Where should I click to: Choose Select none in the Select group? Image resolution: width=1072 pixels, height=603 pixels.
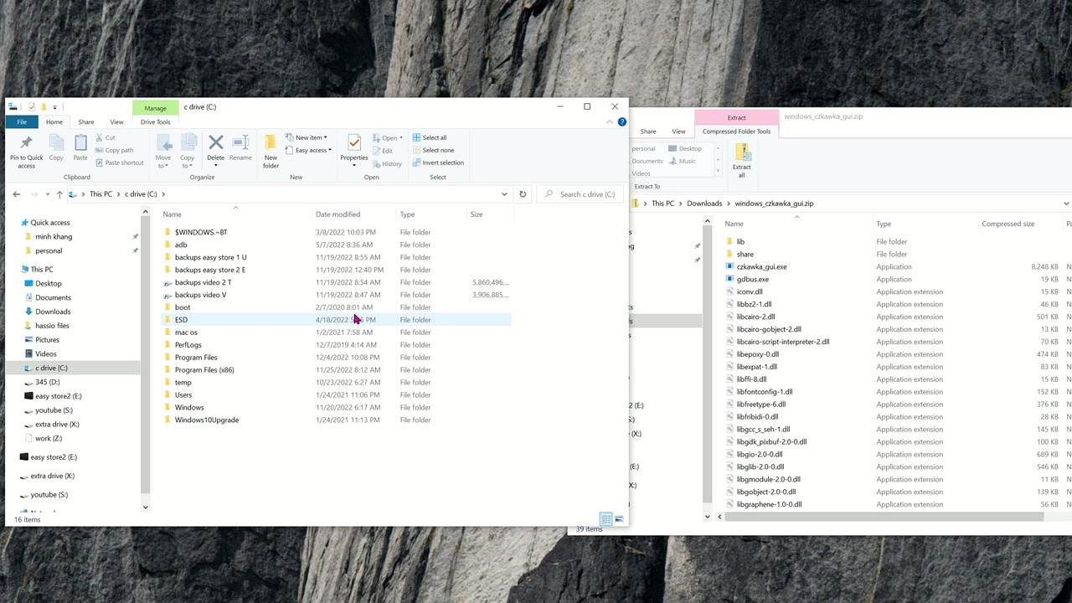[x=436, y=150]
